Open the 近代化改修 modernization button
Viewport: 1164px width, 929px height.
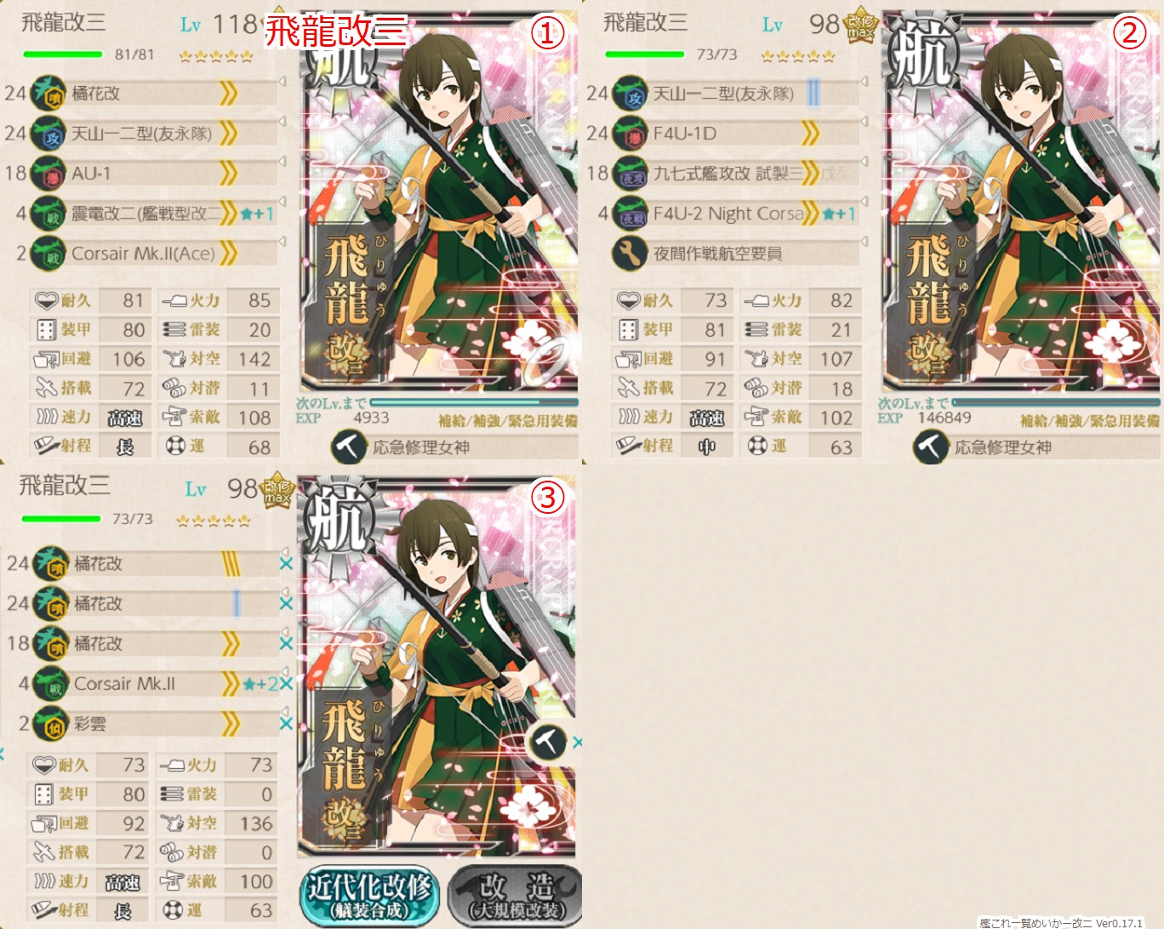[x=368, y=896]
